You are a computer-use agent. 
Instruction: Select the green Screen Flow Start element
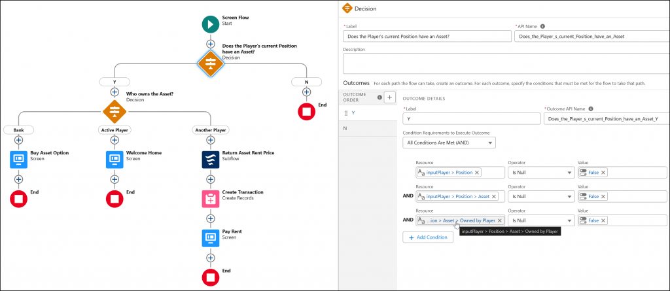point(210,24)
